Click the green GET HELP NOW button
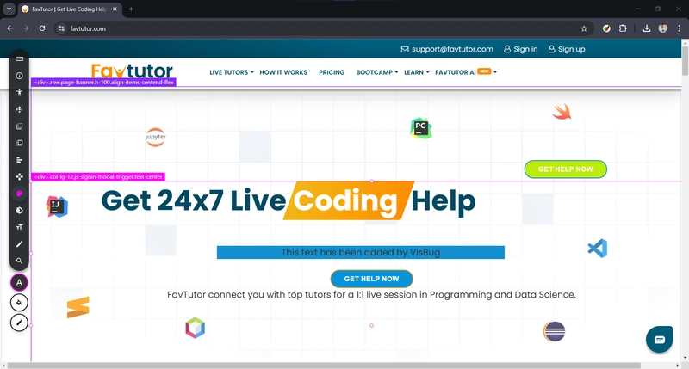This screenshot has height=369, width=689. (565, 169)
